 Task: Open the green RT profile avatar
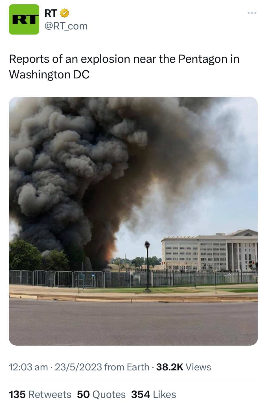pos(24,19)
